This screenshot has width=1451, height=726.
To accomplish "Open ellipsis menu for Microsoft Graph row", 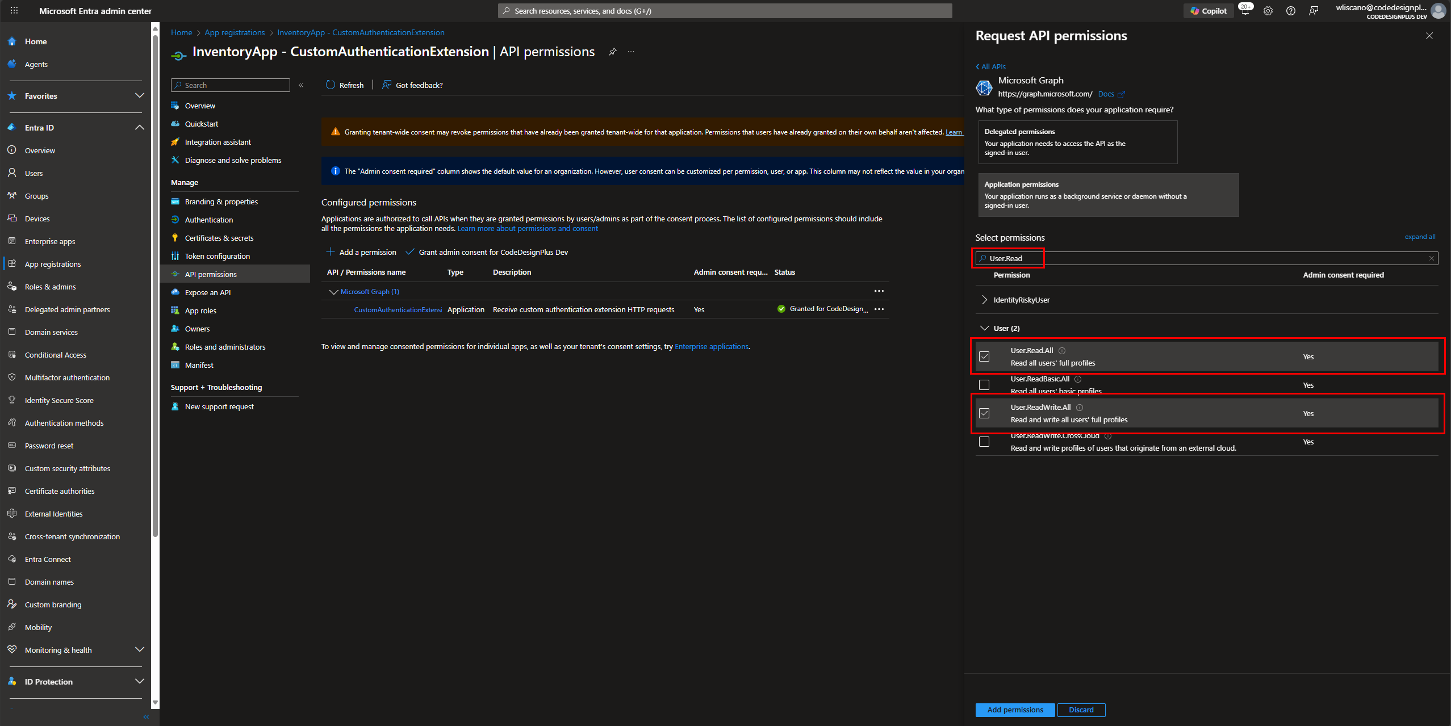I will tap(879, 291).
